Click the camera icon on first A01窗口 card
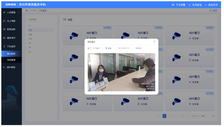 click(74, 36)
